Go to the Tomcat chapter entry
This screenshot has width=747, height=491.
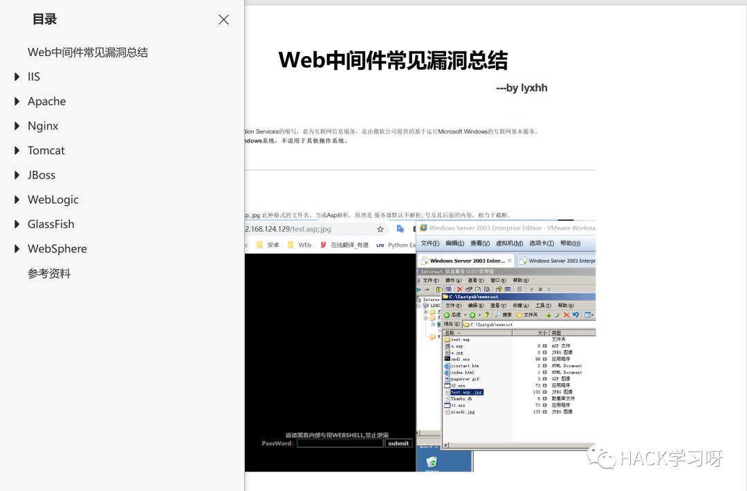point(46,151)
